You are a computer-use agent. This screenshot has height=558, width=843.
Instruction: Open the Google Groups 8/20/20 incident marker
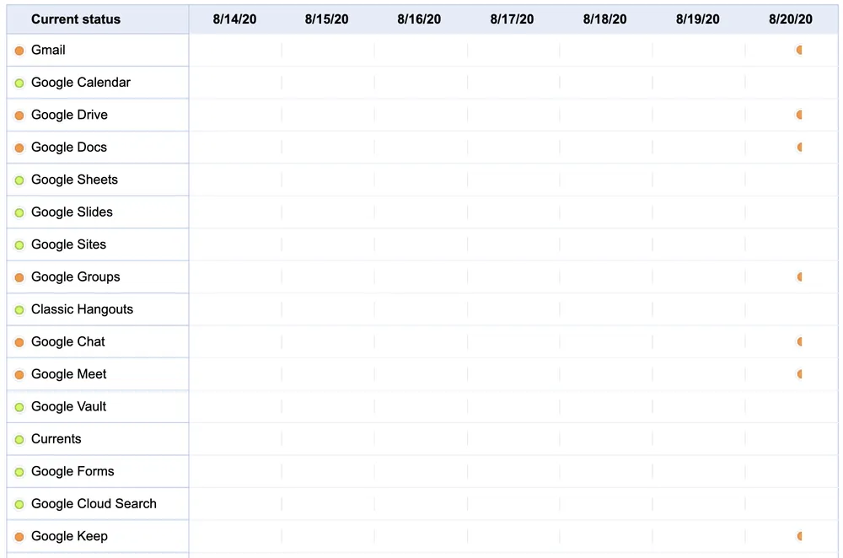coord(798,277)
